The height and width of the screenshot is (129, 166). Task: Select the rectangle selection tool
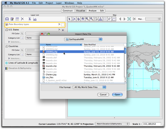tap(105, 19)
